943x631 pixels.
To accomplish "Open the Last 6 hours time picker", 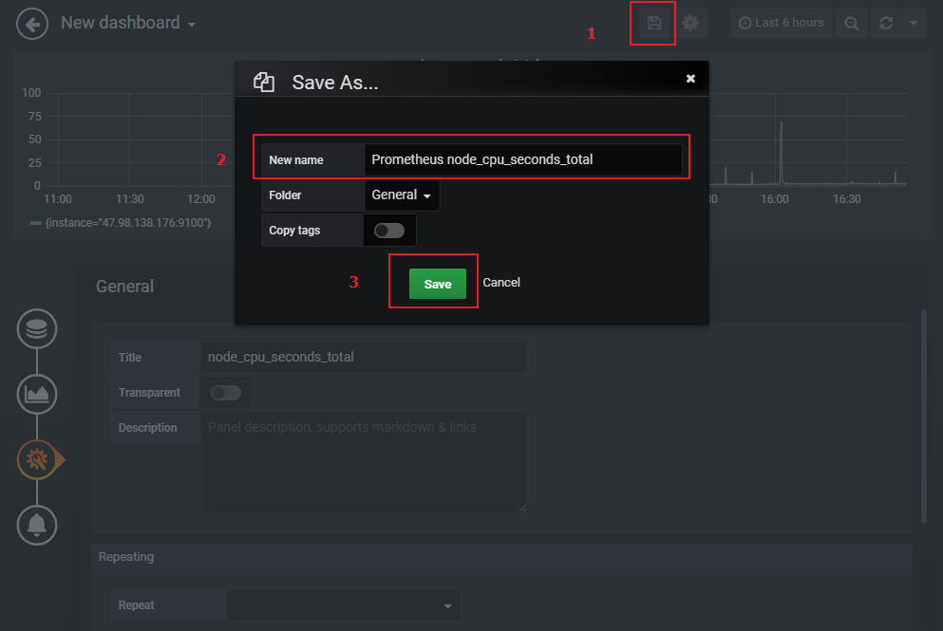I will (781, 23).
